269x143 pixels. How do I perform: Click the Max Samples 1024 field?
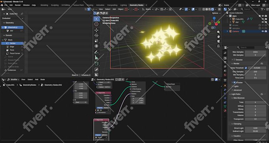(256, 52)
